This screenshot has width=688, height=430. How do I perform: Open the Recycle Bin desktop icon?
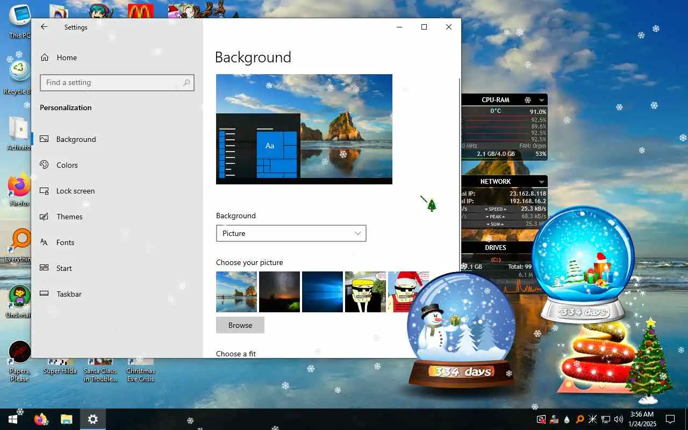point(19,75)
